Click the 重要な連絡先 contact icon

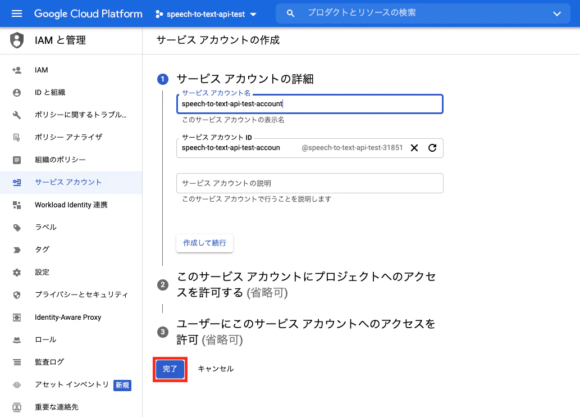[x=17, y=407]
